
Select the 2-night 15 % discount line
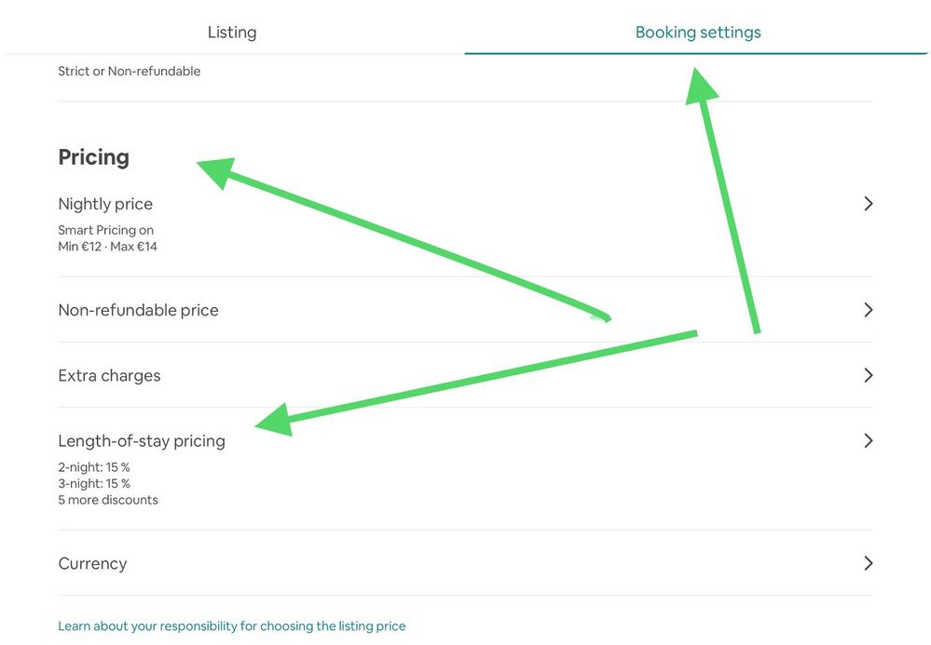coord(94,467)
